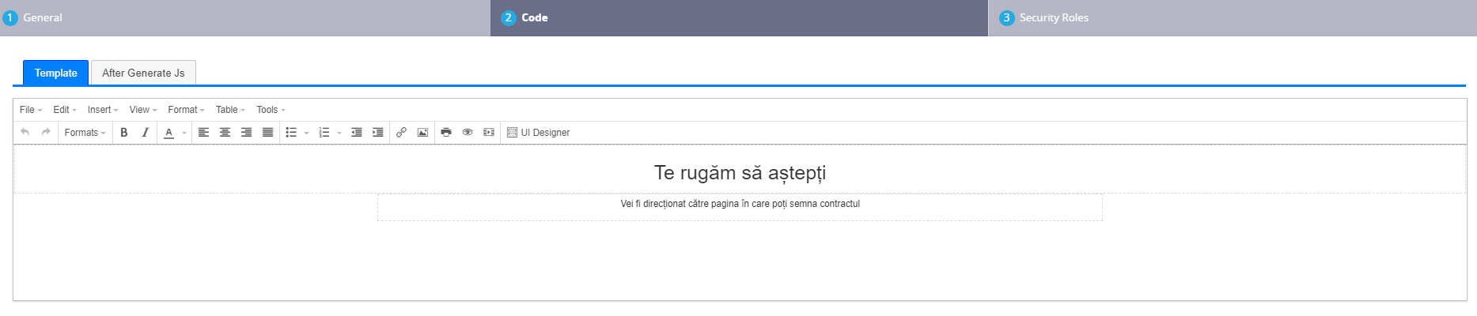Open the Insert menu

tap(103, 110)
